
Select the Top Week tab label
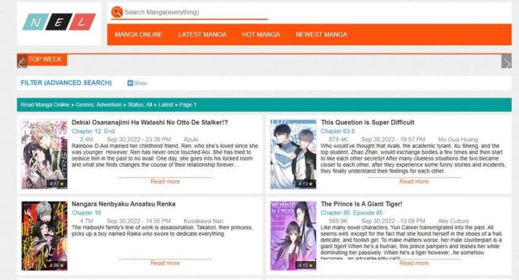click(45, 59)
